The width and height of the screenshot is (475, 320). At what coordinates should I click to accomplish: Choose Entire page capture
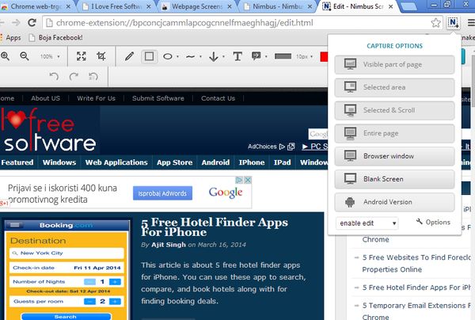point(394,133)
